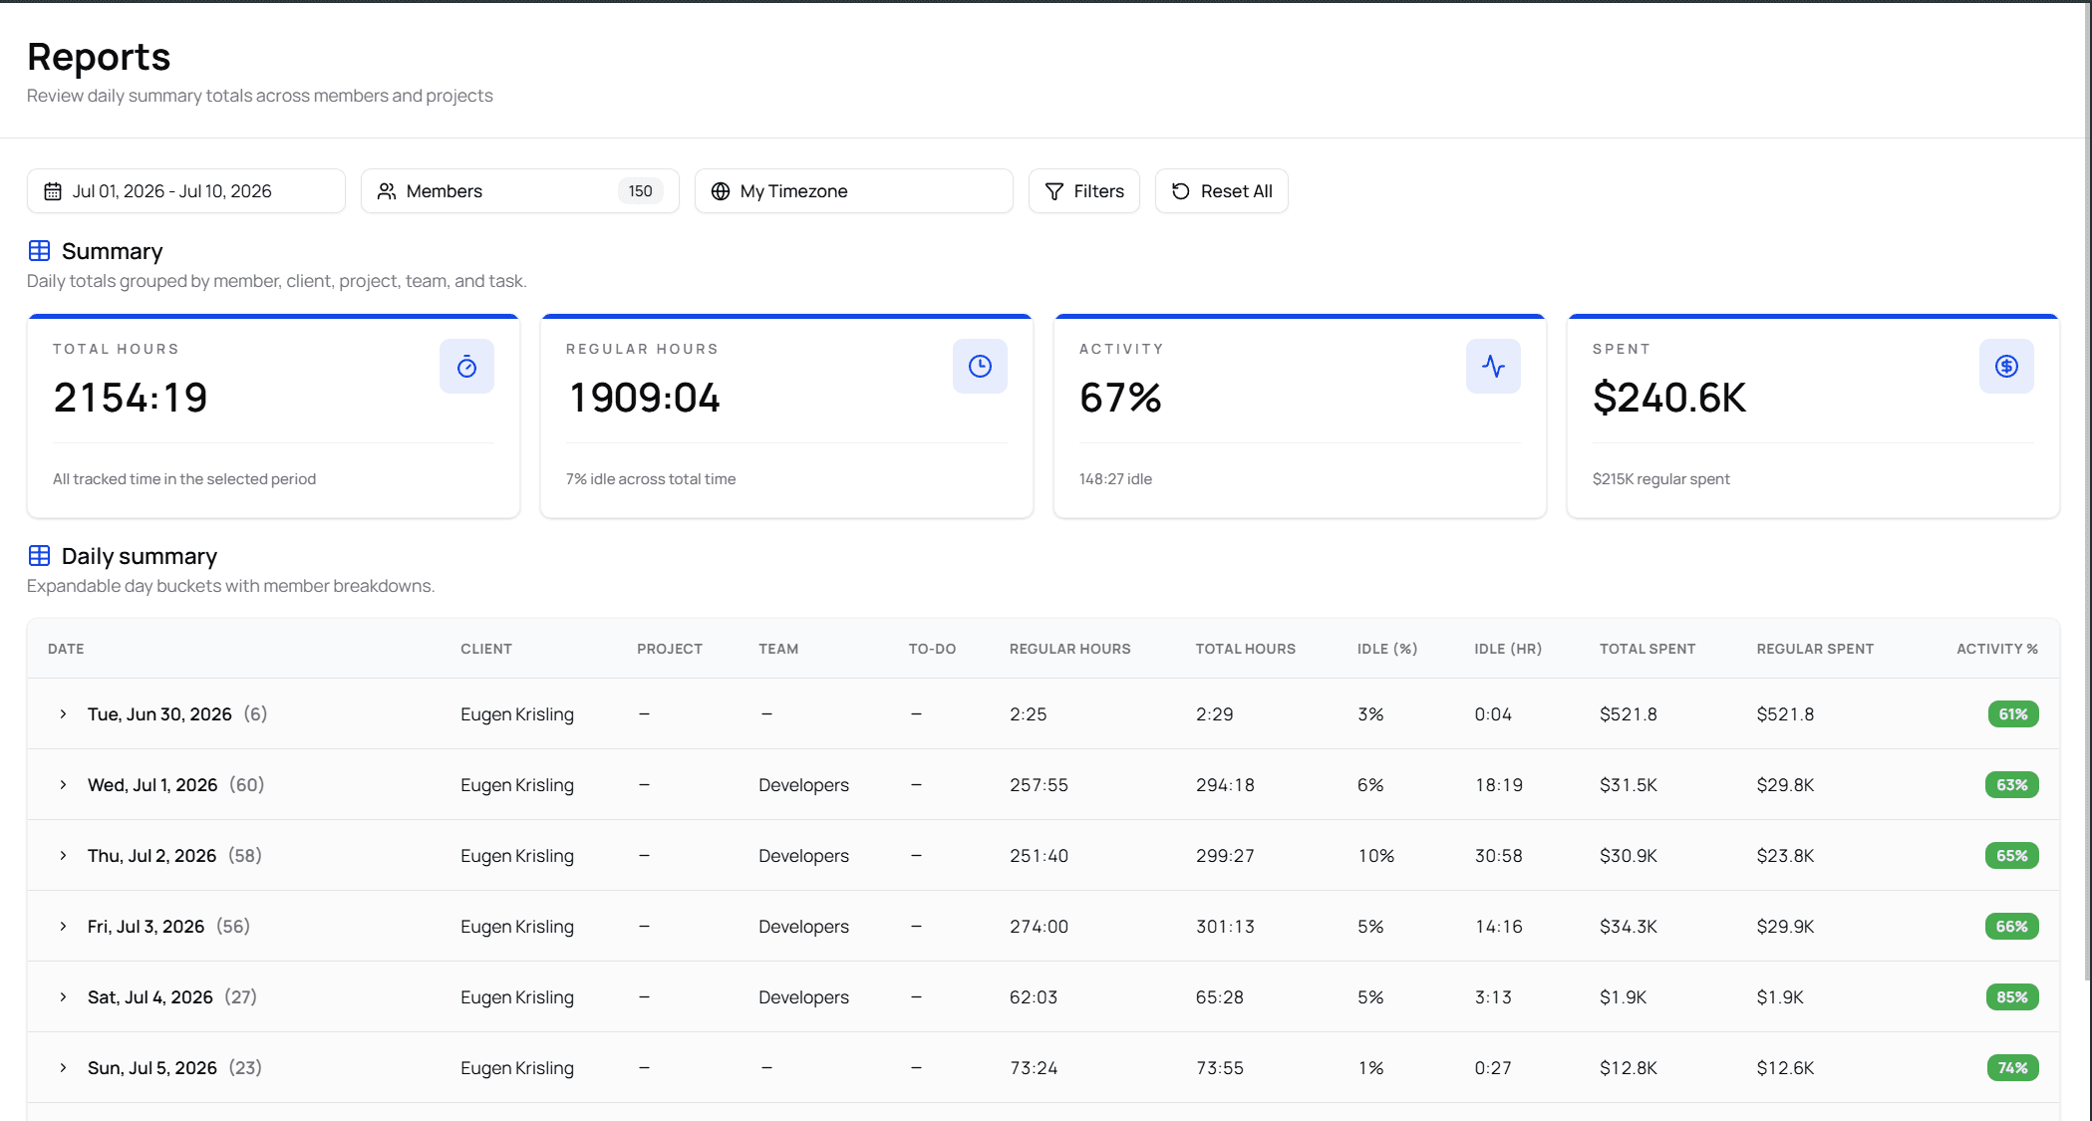
Task: Click the Total Hours column header
Action: (1246, 649)
